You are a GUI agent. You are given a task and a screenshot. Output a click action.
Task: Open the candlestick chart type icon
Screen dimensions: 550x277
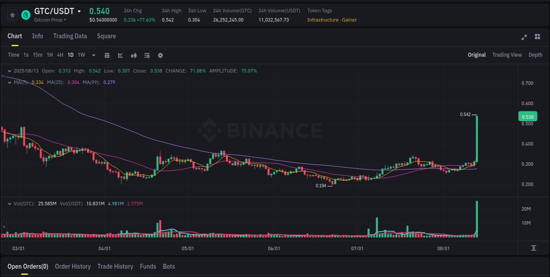click(x=134, y=55)
